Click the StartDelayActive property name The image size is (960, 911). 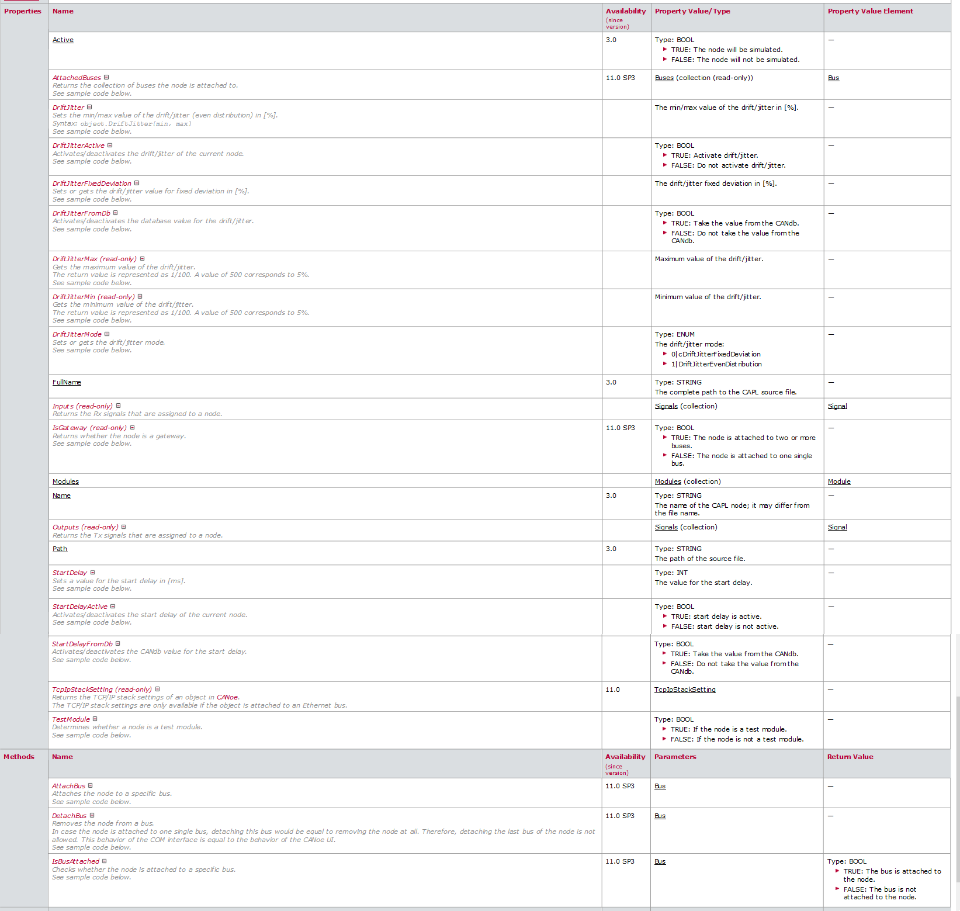(80, 607)
